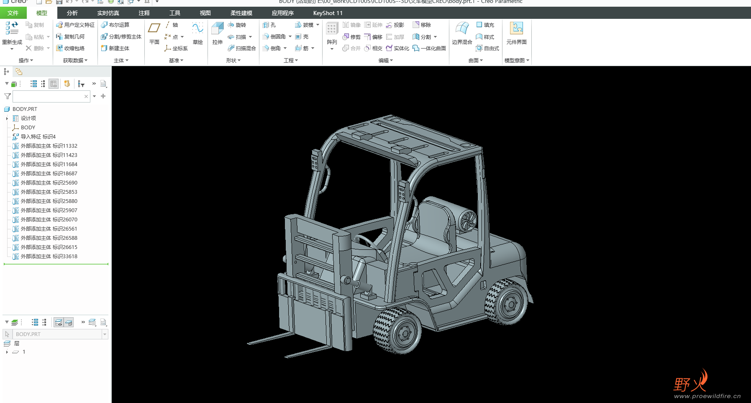Screen dimensions: 751x403
Task: Click the 轴 (Axis) datum tool
Action: 171,25
